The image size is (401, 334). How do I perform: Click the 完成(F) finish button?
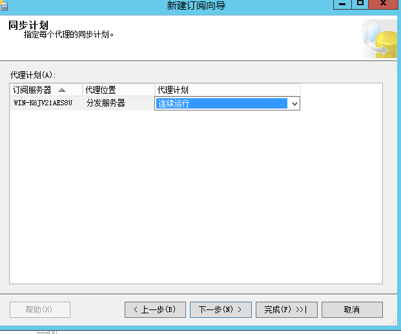(287, 309)
